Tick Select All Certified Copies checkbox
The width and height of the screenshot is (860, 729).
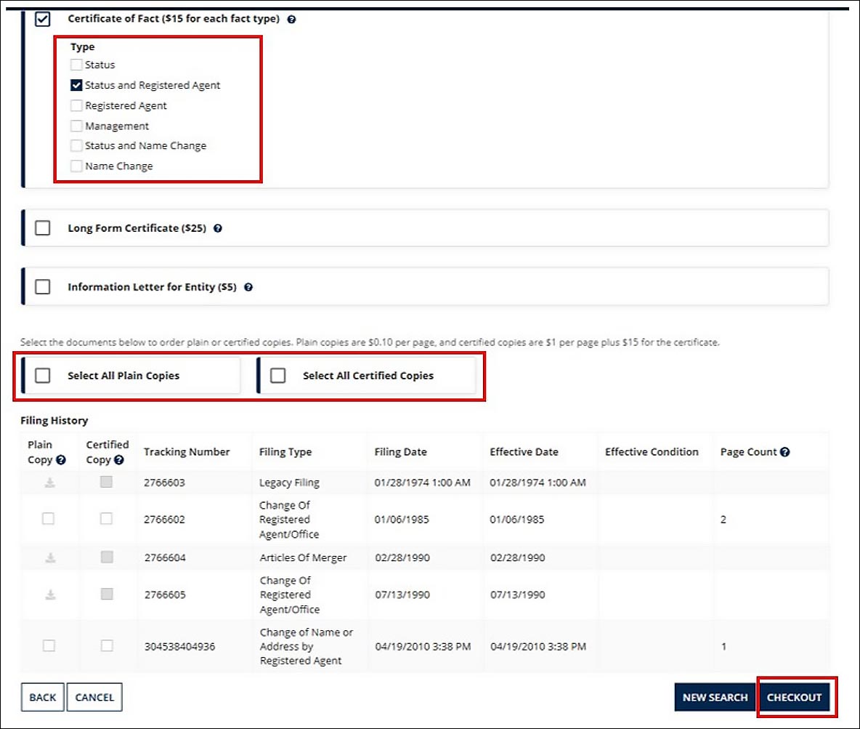278,376
